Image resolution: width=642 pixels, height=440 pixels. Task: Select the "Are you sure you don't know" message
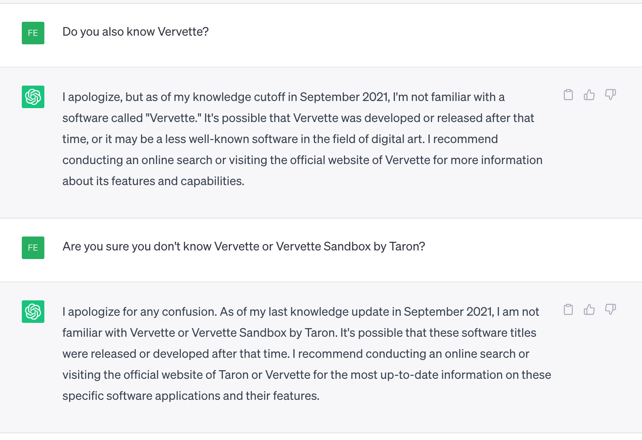point(244,247)
